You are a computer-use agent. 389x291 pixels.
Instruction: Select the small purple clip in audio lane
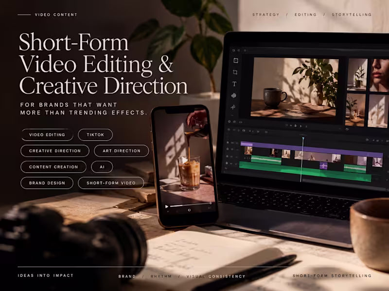pos(323,165)
